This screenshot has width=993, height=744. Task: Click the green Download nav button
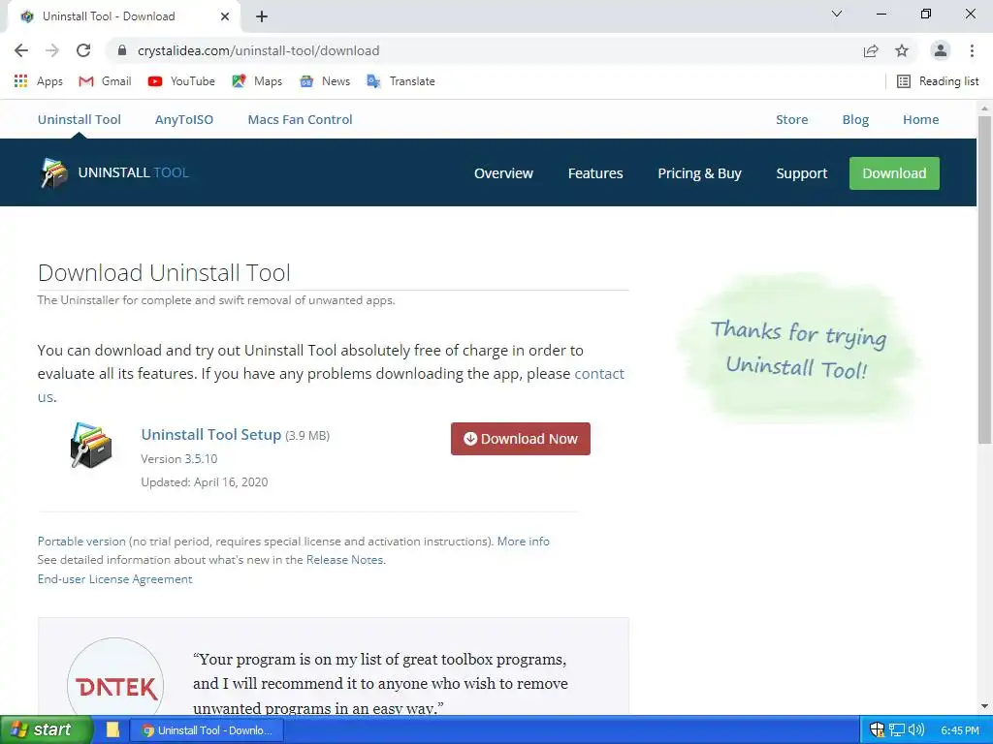coord(894,173)
